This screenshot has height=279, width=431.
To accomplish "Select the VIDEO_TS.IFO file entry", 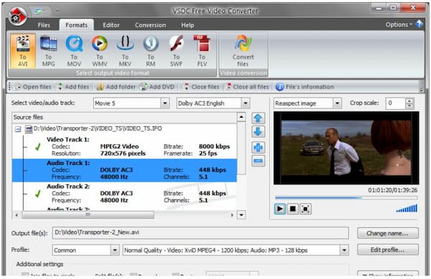I will [98, 128].
